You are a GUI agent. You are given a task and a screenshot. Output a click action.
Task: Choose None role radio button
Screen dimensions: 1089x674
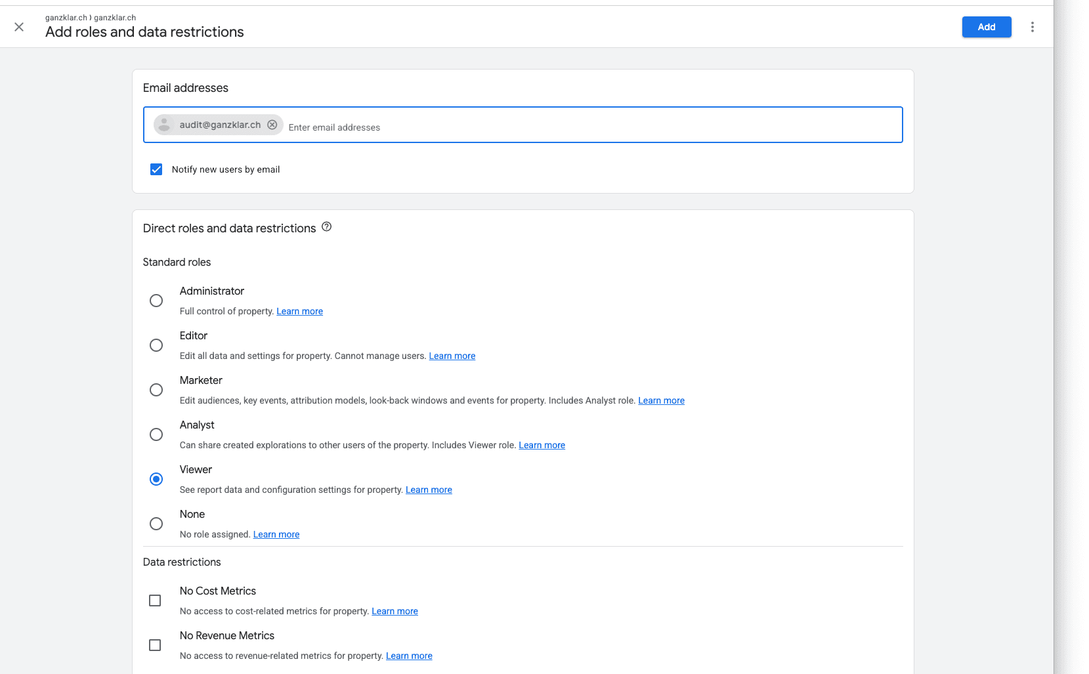[x=156, y=524]
